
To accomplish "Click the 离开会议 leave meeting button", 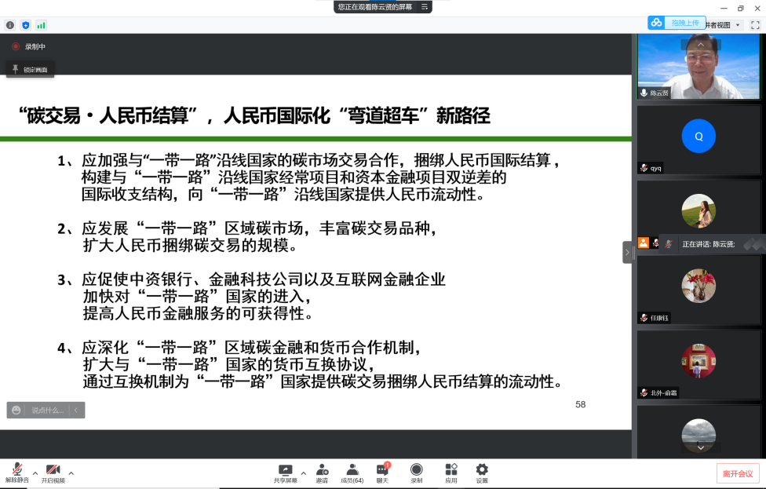I will (737, 473).
